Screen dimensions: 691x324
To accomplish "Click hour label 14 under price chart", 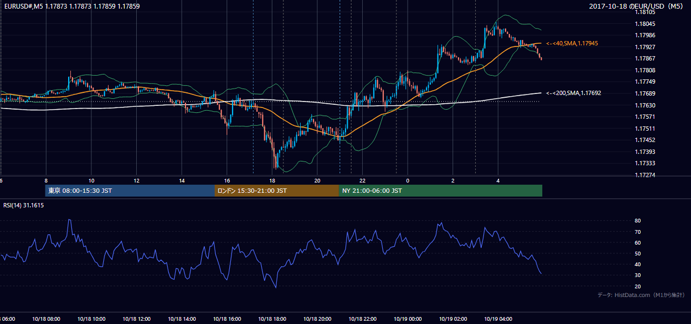I will pos(182,181).
